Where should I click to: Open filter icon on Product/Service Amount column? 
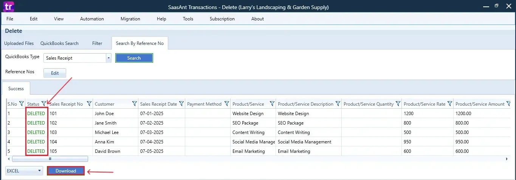[508, 104]
